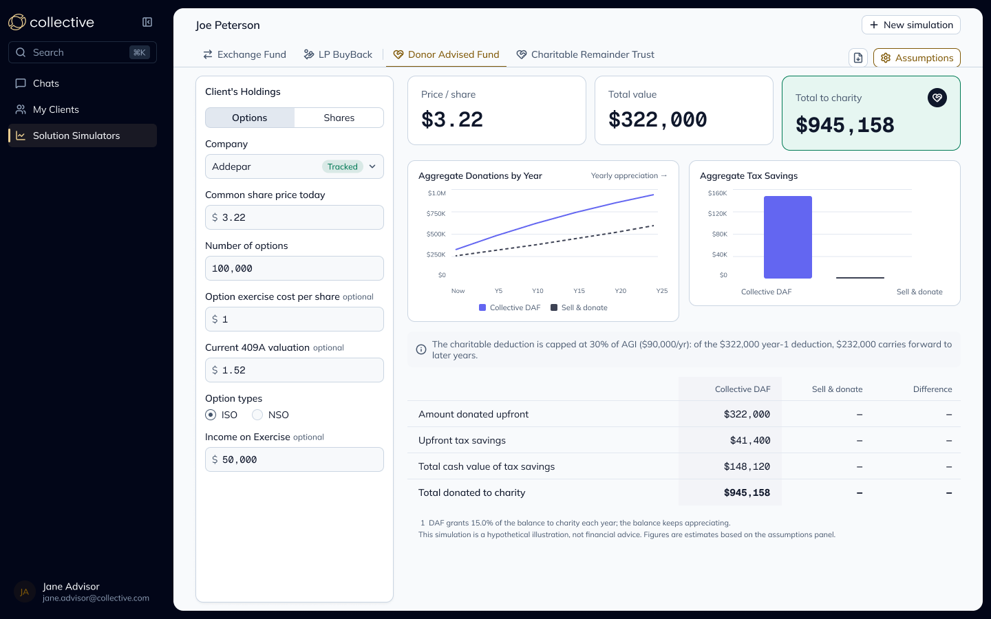
Task: Open Jane Advisor account menu
Action: pos(83,591)
